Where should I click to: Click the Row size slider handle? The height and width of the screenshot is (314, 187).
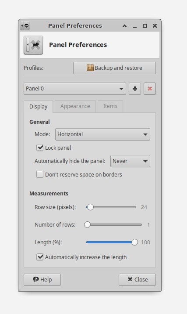(x=90, y=207)
